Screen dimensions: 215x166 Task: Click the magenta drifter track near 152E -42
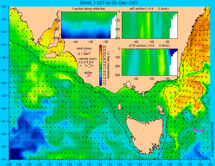coord(200,130)
